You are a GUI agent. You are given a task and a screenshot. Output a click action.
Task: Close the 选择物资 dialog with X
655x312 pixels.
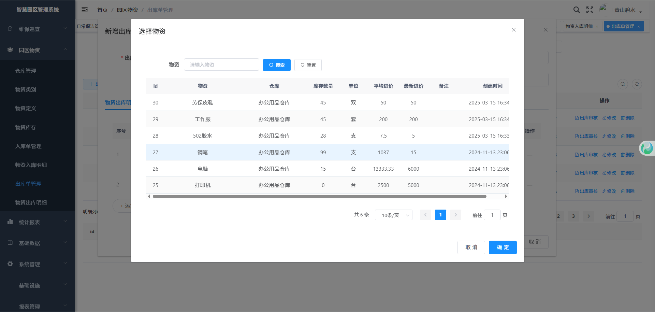(513, 30)
